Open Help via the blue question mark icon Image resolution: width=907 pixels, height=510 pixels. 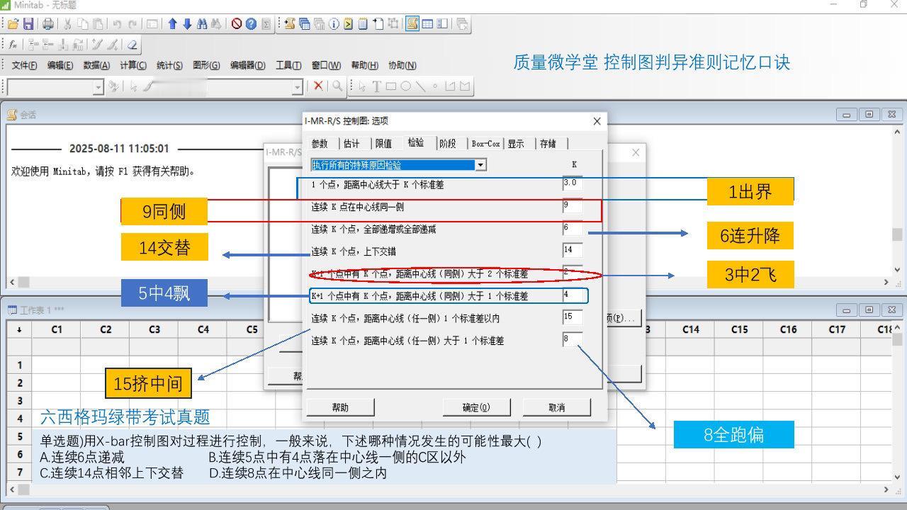251,24
